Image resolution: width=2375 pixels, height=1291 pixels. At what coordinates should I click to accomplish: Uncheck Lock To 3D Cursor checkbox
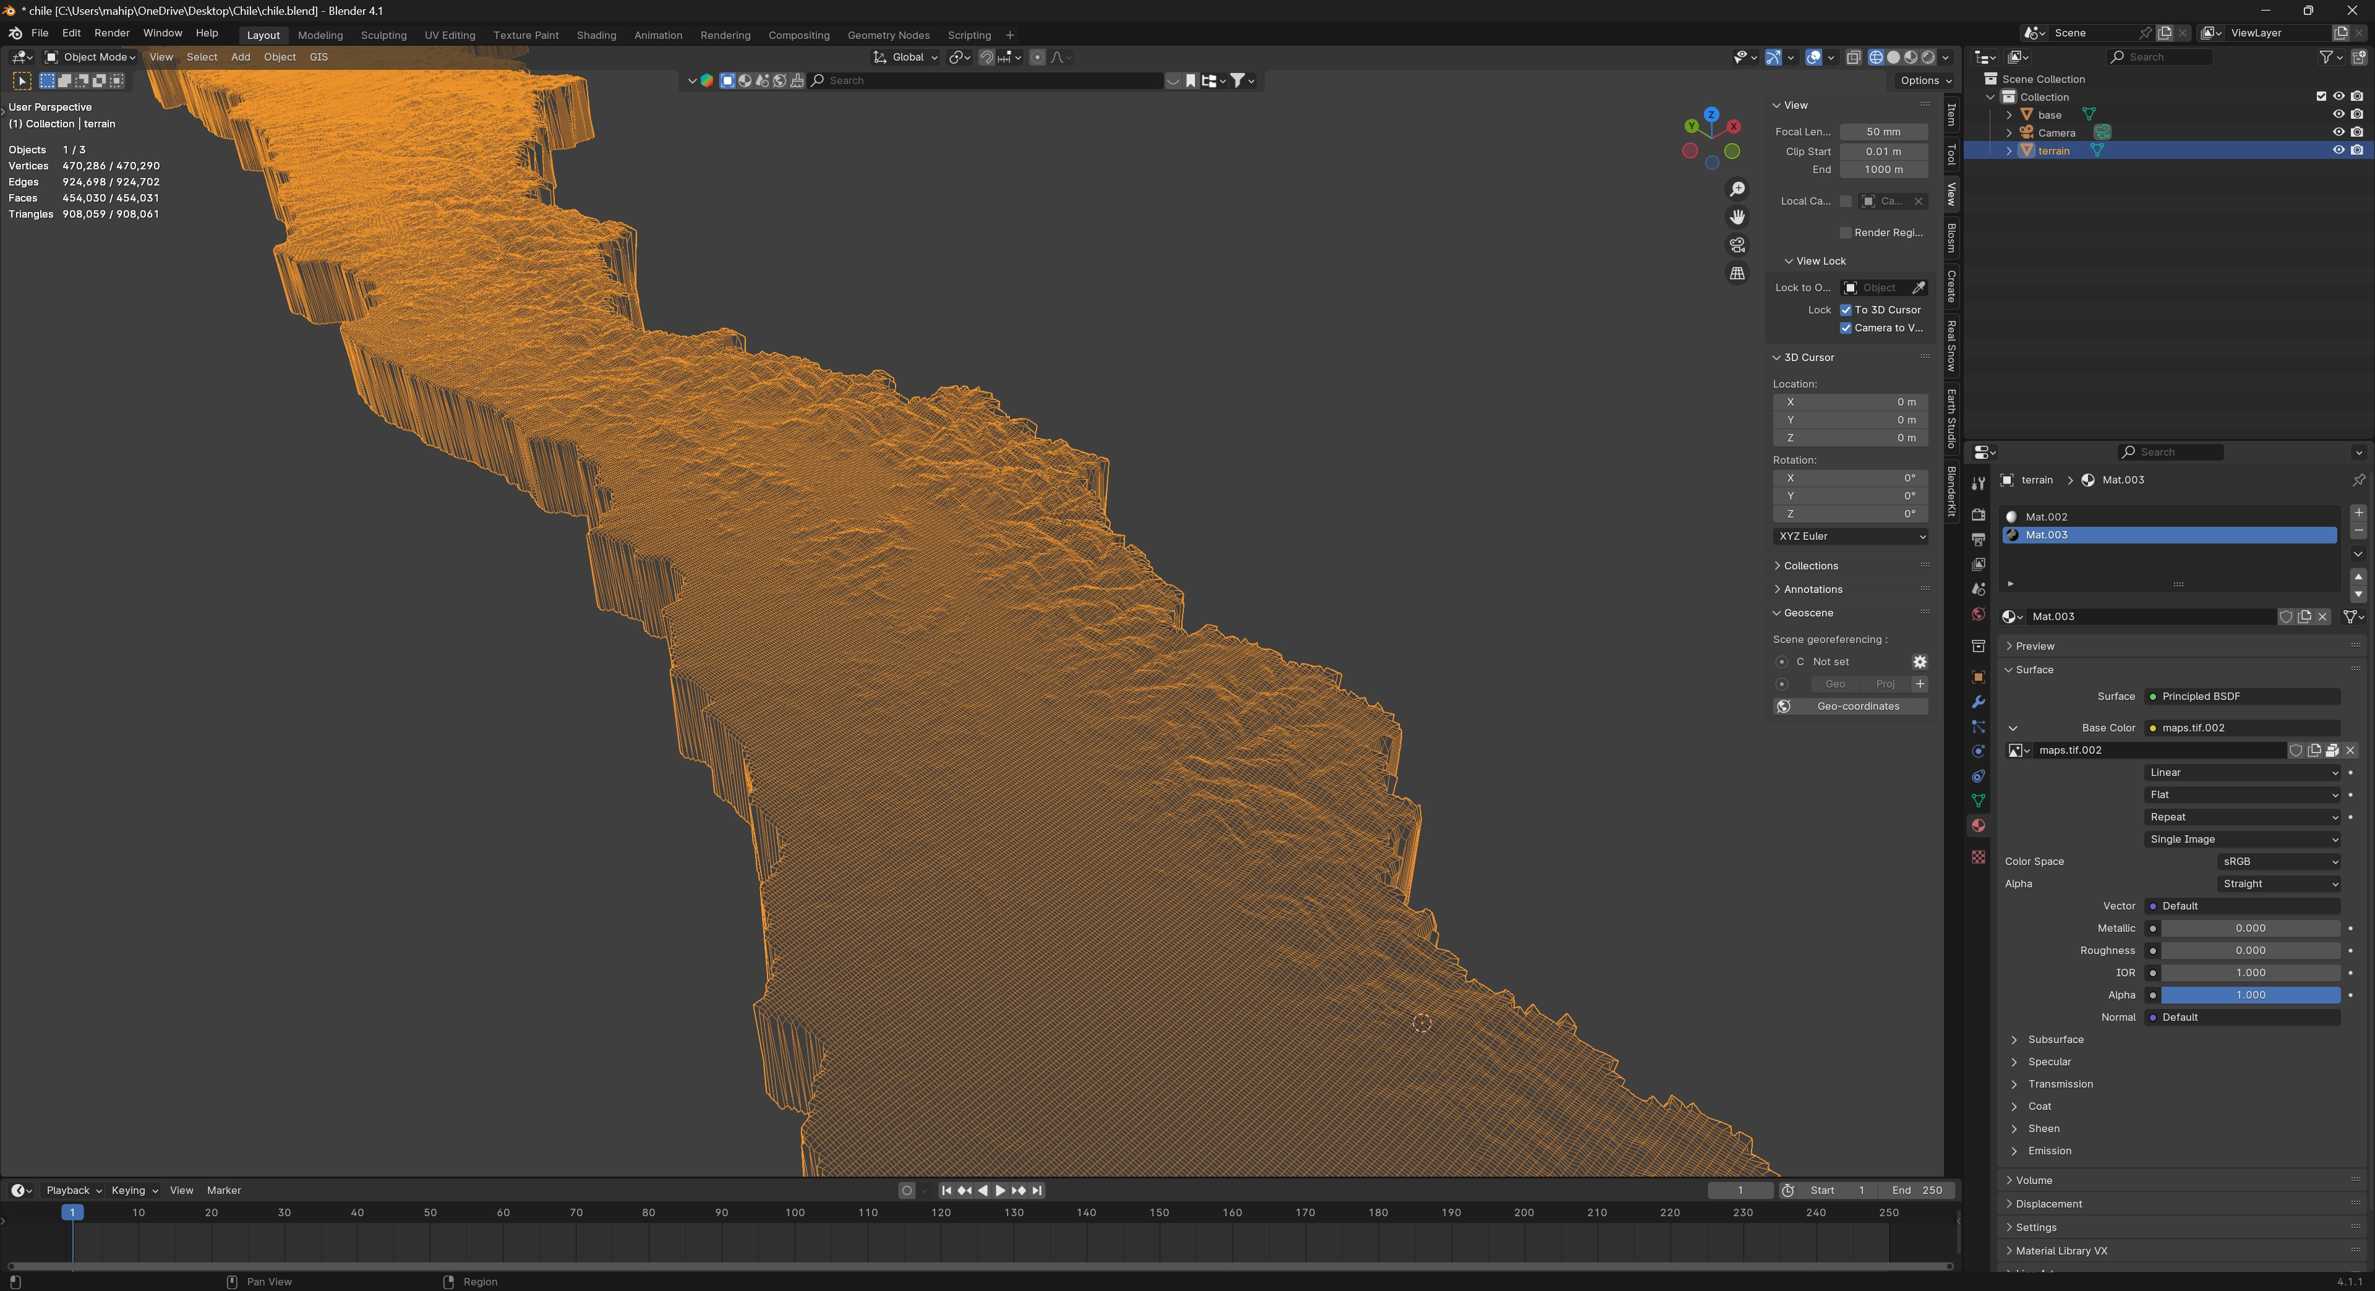(1846, 310)
